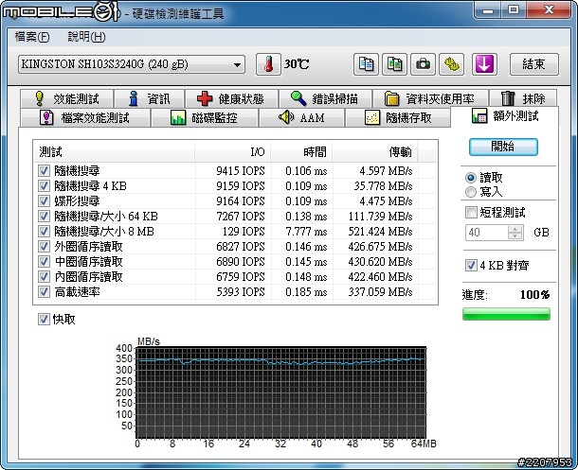Open the 檔案效能測試 tab
The width and height of the screenshot is (578, 470).
(85, 117)
